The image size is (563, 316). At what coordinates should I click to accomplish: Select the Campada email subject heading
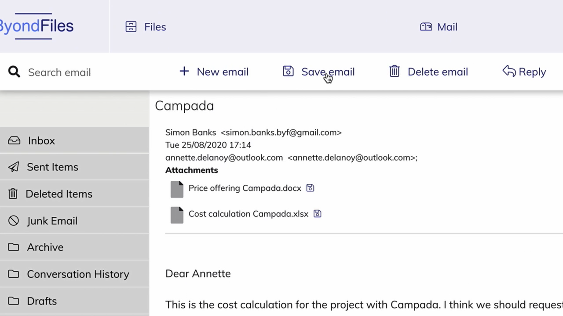(184, 105)
